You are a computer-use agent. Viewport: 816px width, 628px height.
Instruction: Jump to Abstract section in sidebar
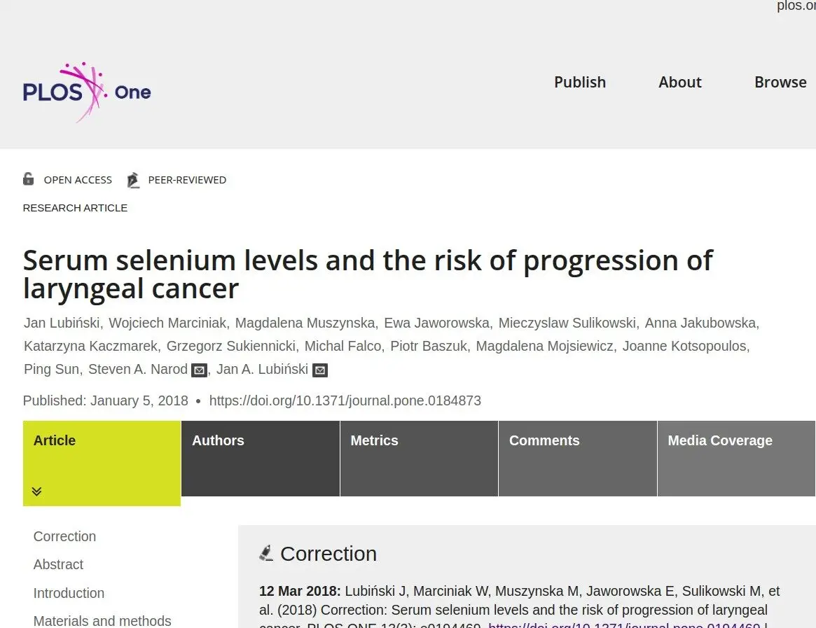(58, 564)
